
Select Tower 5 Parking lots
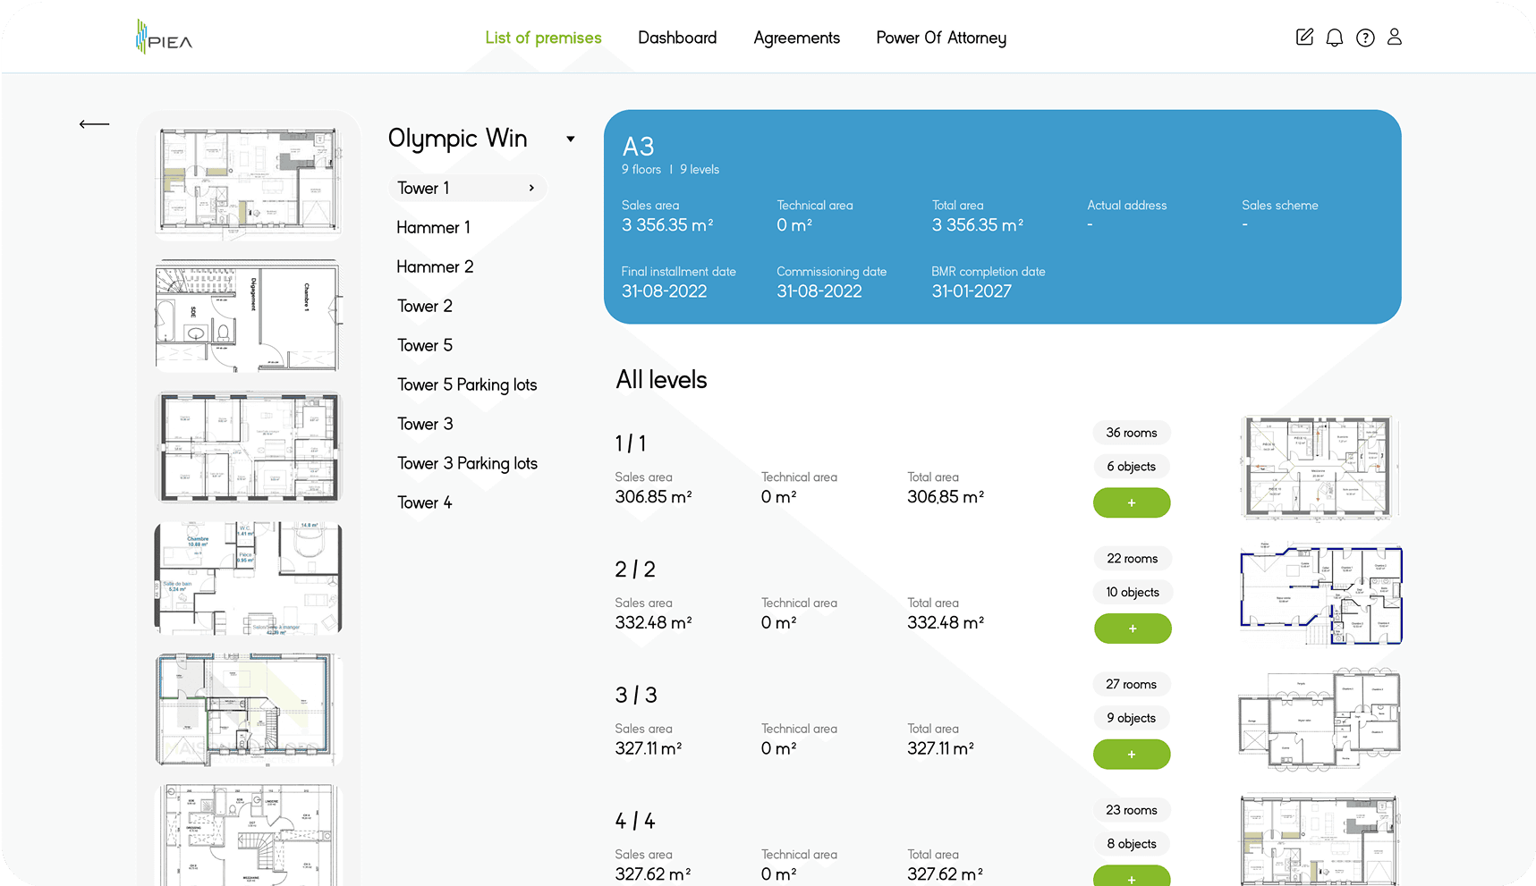click(467, 384)
